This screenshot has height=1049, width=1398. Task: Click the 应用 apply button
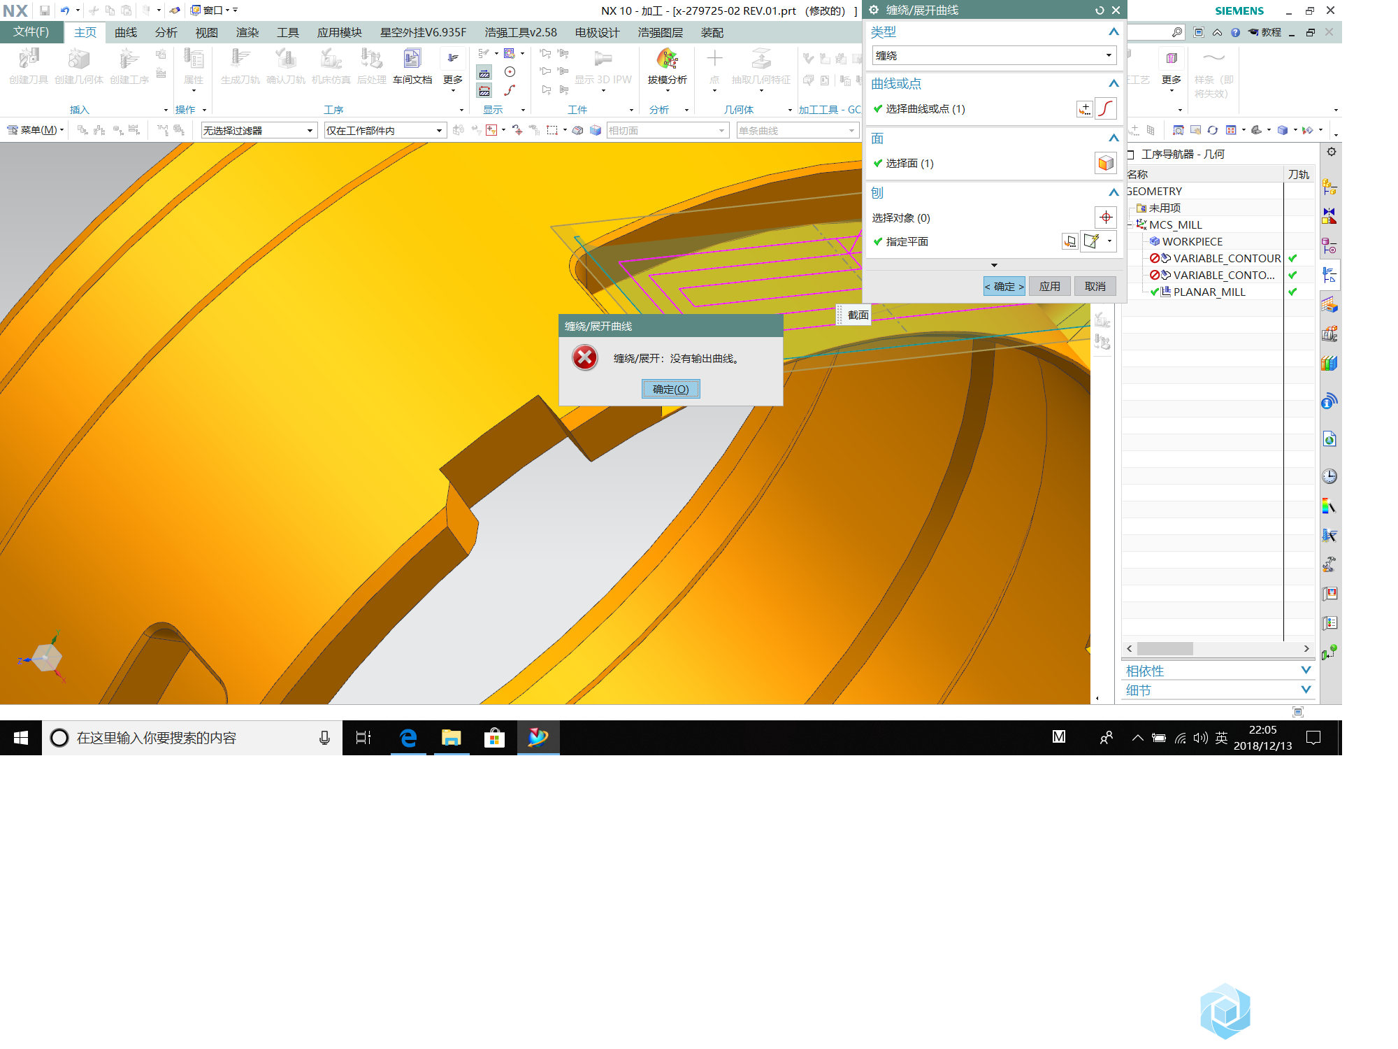click(1049, 287)
